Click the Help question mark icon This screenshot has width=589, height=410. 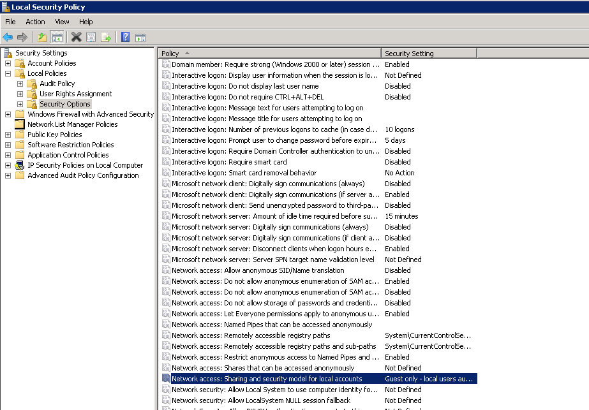click(126, 37)
